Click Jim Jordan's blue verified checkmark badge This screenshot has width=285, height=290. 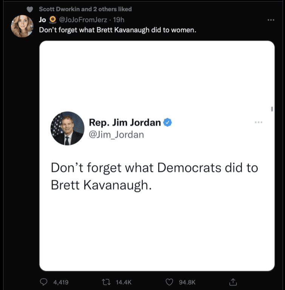pyautogui.click(x=167, y=122)
